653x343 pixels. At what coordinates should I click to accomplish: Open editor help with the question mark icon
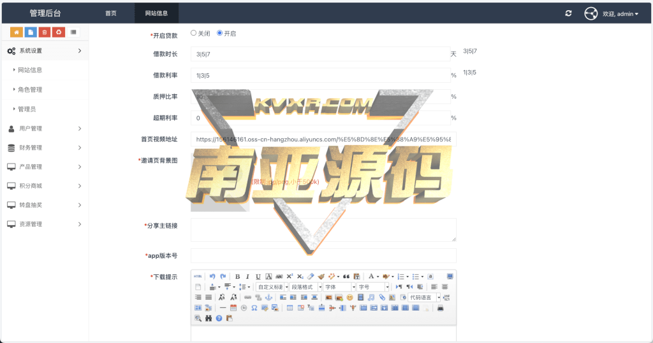(x=219, y=318)
